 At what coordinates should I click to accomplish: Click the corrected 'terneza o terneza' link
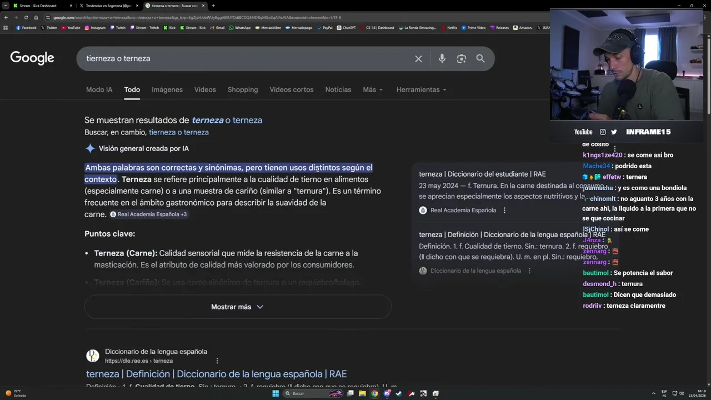pos(227,121)
